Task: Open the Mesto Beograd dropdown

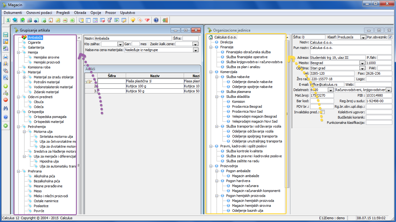Action: coord(362,63)
